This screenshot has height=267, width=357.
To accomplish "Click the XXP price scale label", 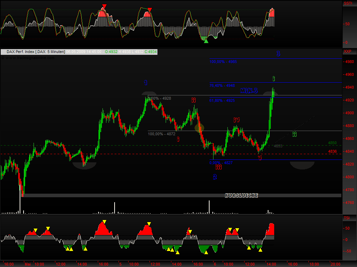I will point(347,52).
